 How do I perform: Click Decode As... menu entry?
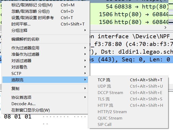tap(23, 104)
